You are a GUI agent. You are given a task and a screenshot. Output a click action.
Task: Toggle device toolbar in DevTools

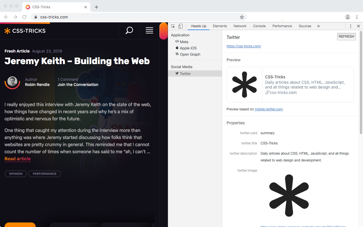point(180,26)
